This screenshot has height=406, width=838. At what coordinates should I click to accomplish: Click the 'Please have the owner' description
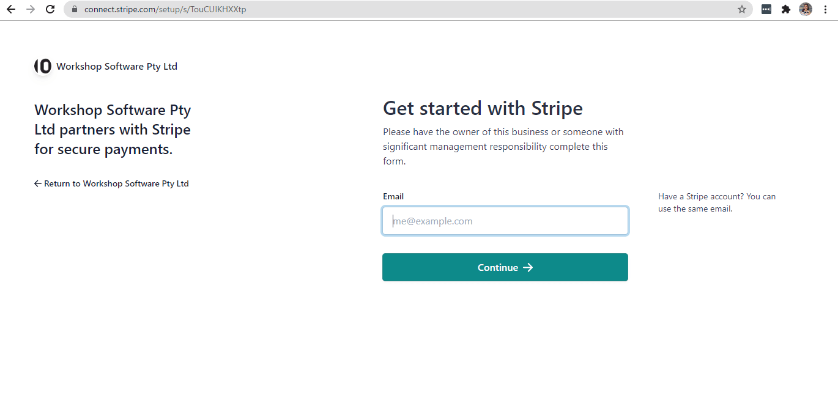tap(503, 147)
